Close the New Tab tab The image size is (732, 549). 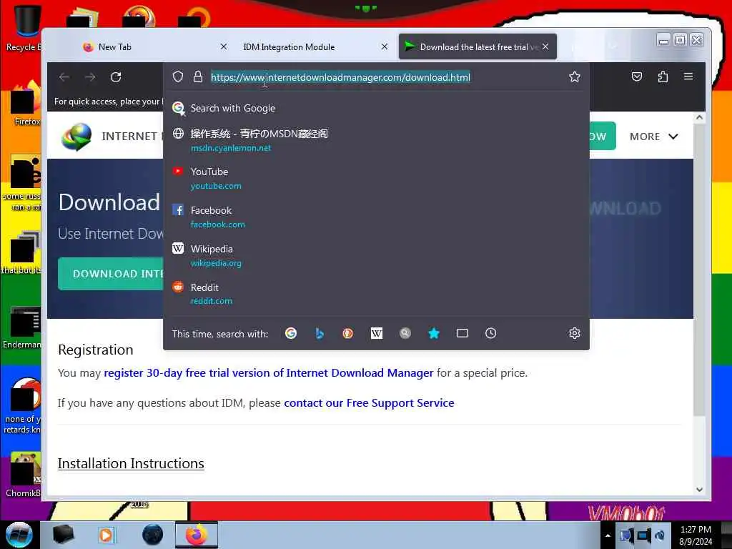[224, 46]
